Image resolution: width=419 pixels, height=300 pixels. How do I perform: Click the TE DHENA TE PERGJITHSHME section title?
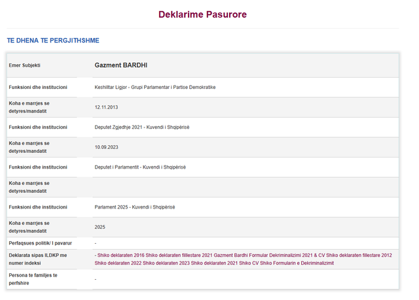pos(53,41)
